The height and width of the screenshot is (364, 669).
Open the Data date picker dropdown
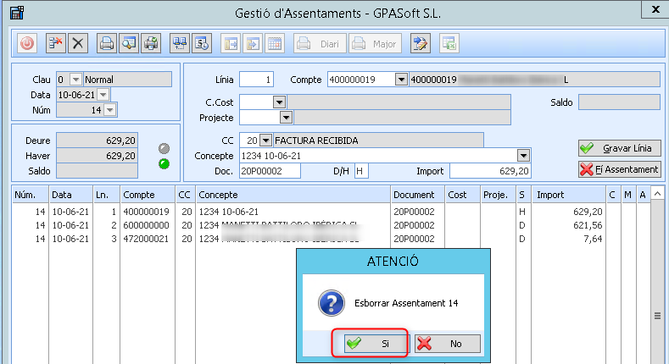coord(103,95)
